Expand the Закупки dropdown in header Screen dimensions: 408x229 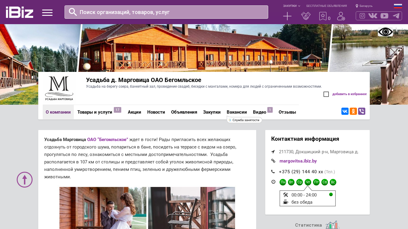tap(292, 6)
